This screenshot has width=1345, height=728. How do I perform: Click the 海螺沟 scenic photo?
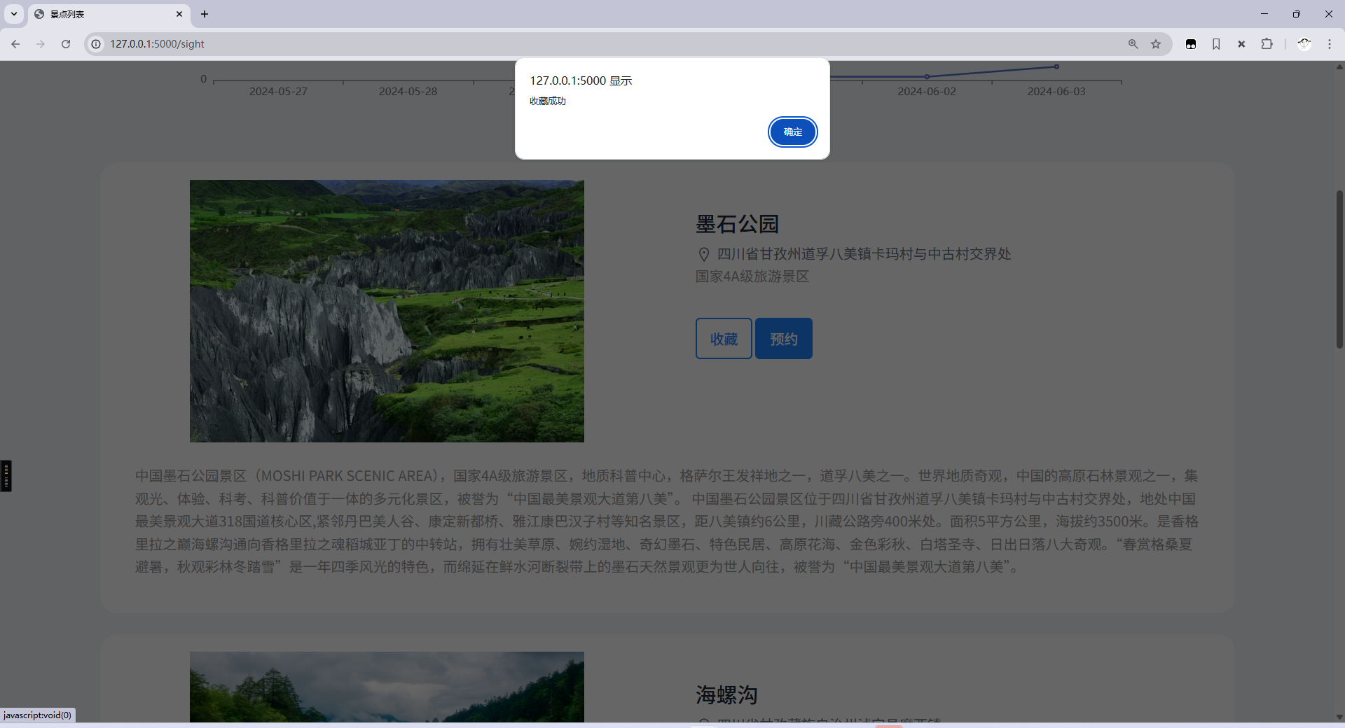[387, 687]
